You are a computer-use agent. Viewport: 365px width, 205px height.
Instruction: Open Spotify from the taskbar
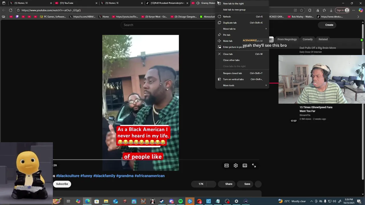pos(181,201)
